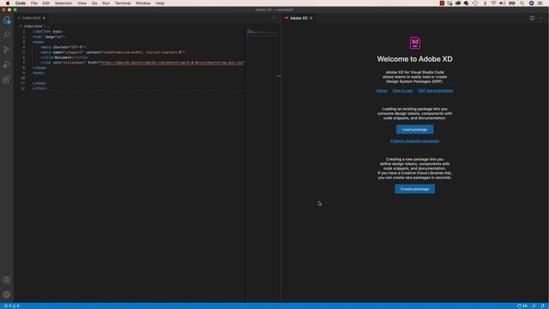Click index.html in the breadcrumb
The image size is (549, 309).
pos(33,27)
